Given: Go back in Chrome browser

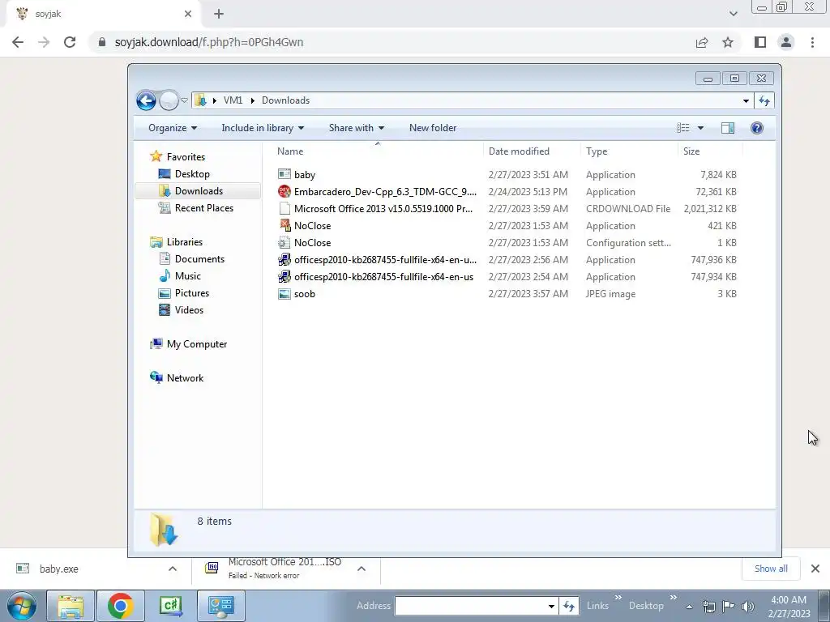Looking at the screenshot, I should click(x=18, y=42).
